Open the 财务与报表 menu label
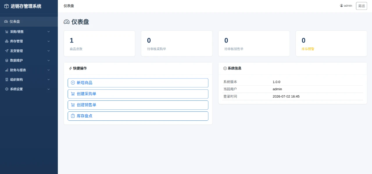Viewport: 372px width, 174px height. 18,70
